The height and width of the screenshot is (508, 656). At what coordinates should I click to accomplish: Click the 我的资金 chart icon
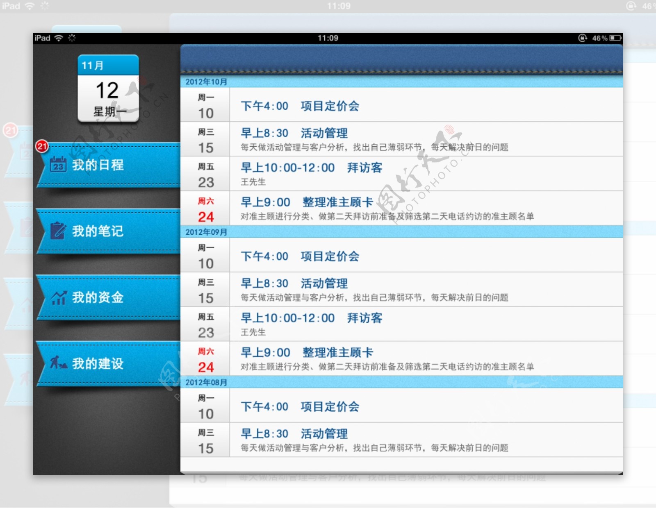[59, 297]
